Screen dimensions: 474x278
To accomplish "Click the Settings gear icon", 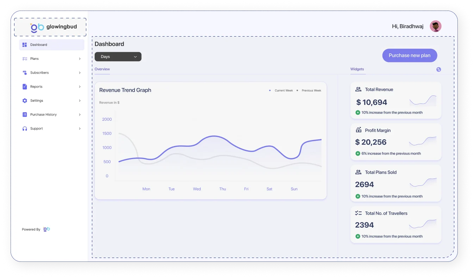I will pyautogui.click(x=24, y=101).
